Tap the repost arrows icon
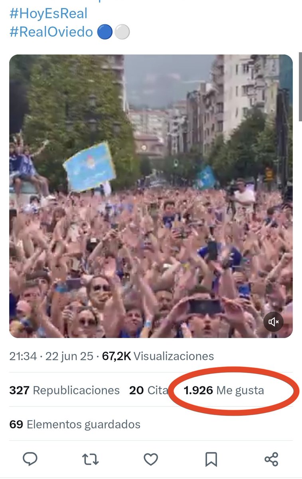 pos(90,459)
